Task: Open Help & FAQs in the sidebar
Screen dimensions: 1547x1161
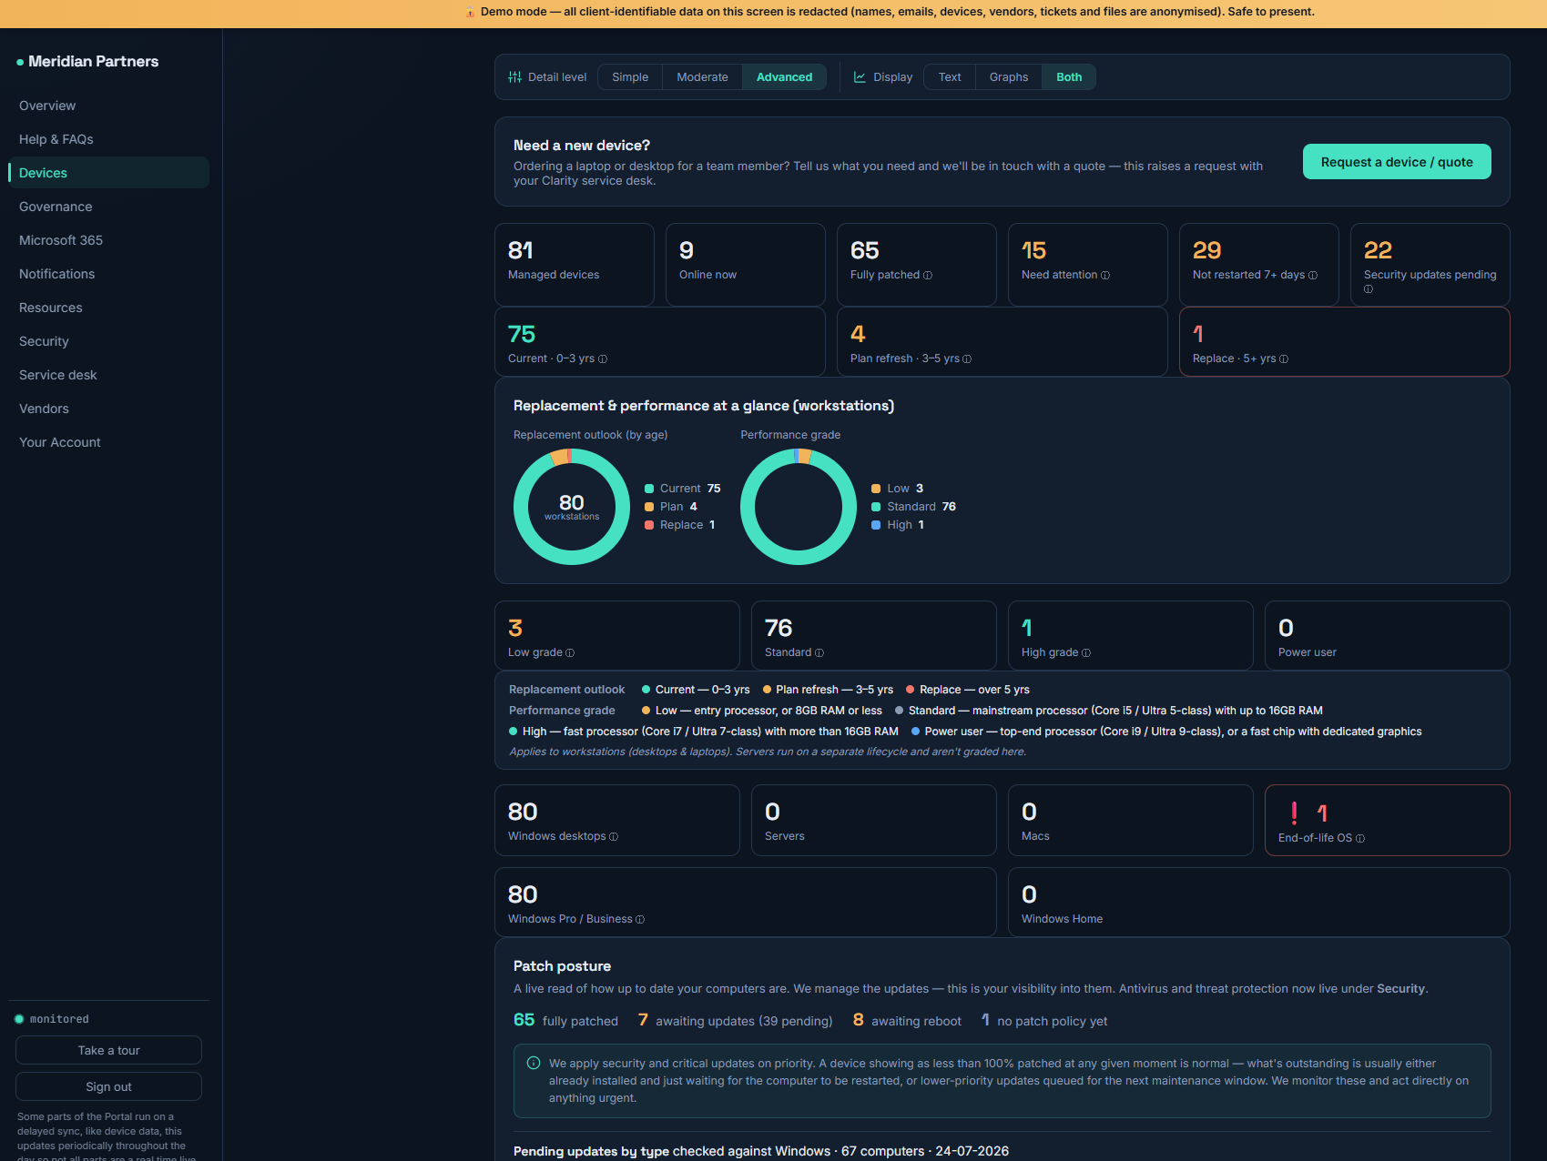Action: (108, 139)
